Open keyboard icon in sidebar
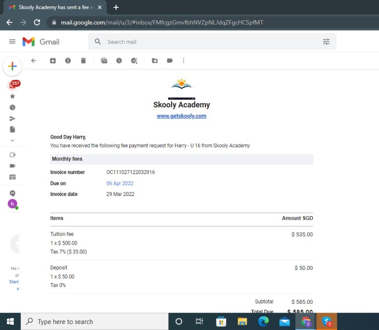Screen dimensions: 379x330 pos(12,177)
